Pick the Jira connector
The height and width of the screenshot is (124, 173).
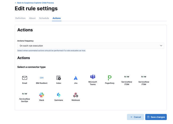tap(76, 78)
